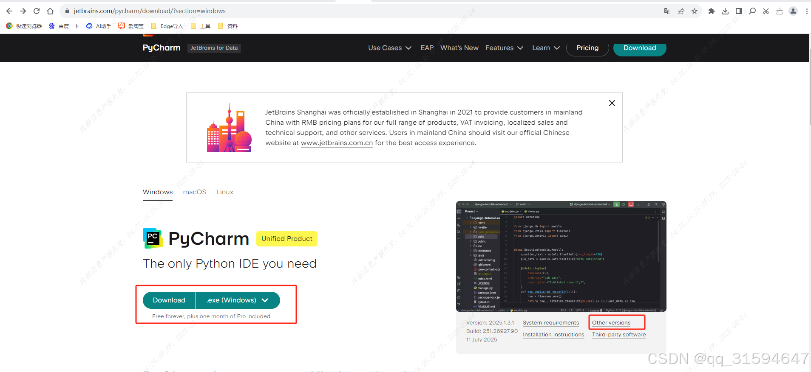Open the 资料 bookmarks folder
The image size is (811, 372).
tap(227, 26)
